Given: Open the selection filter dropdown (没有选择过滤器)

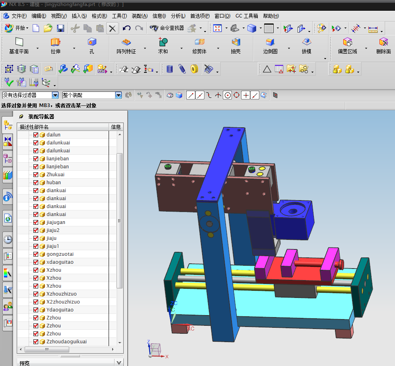Looking at the screenshot, I should click(55, 95).
